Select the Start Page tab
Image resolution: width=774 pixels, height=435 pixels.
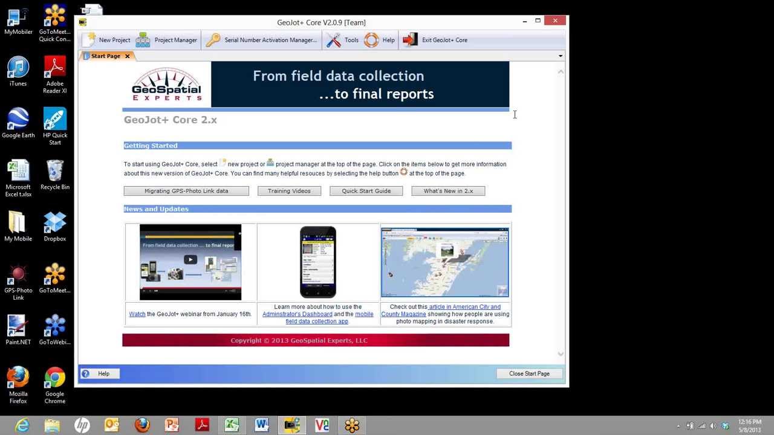coord(105,56)
